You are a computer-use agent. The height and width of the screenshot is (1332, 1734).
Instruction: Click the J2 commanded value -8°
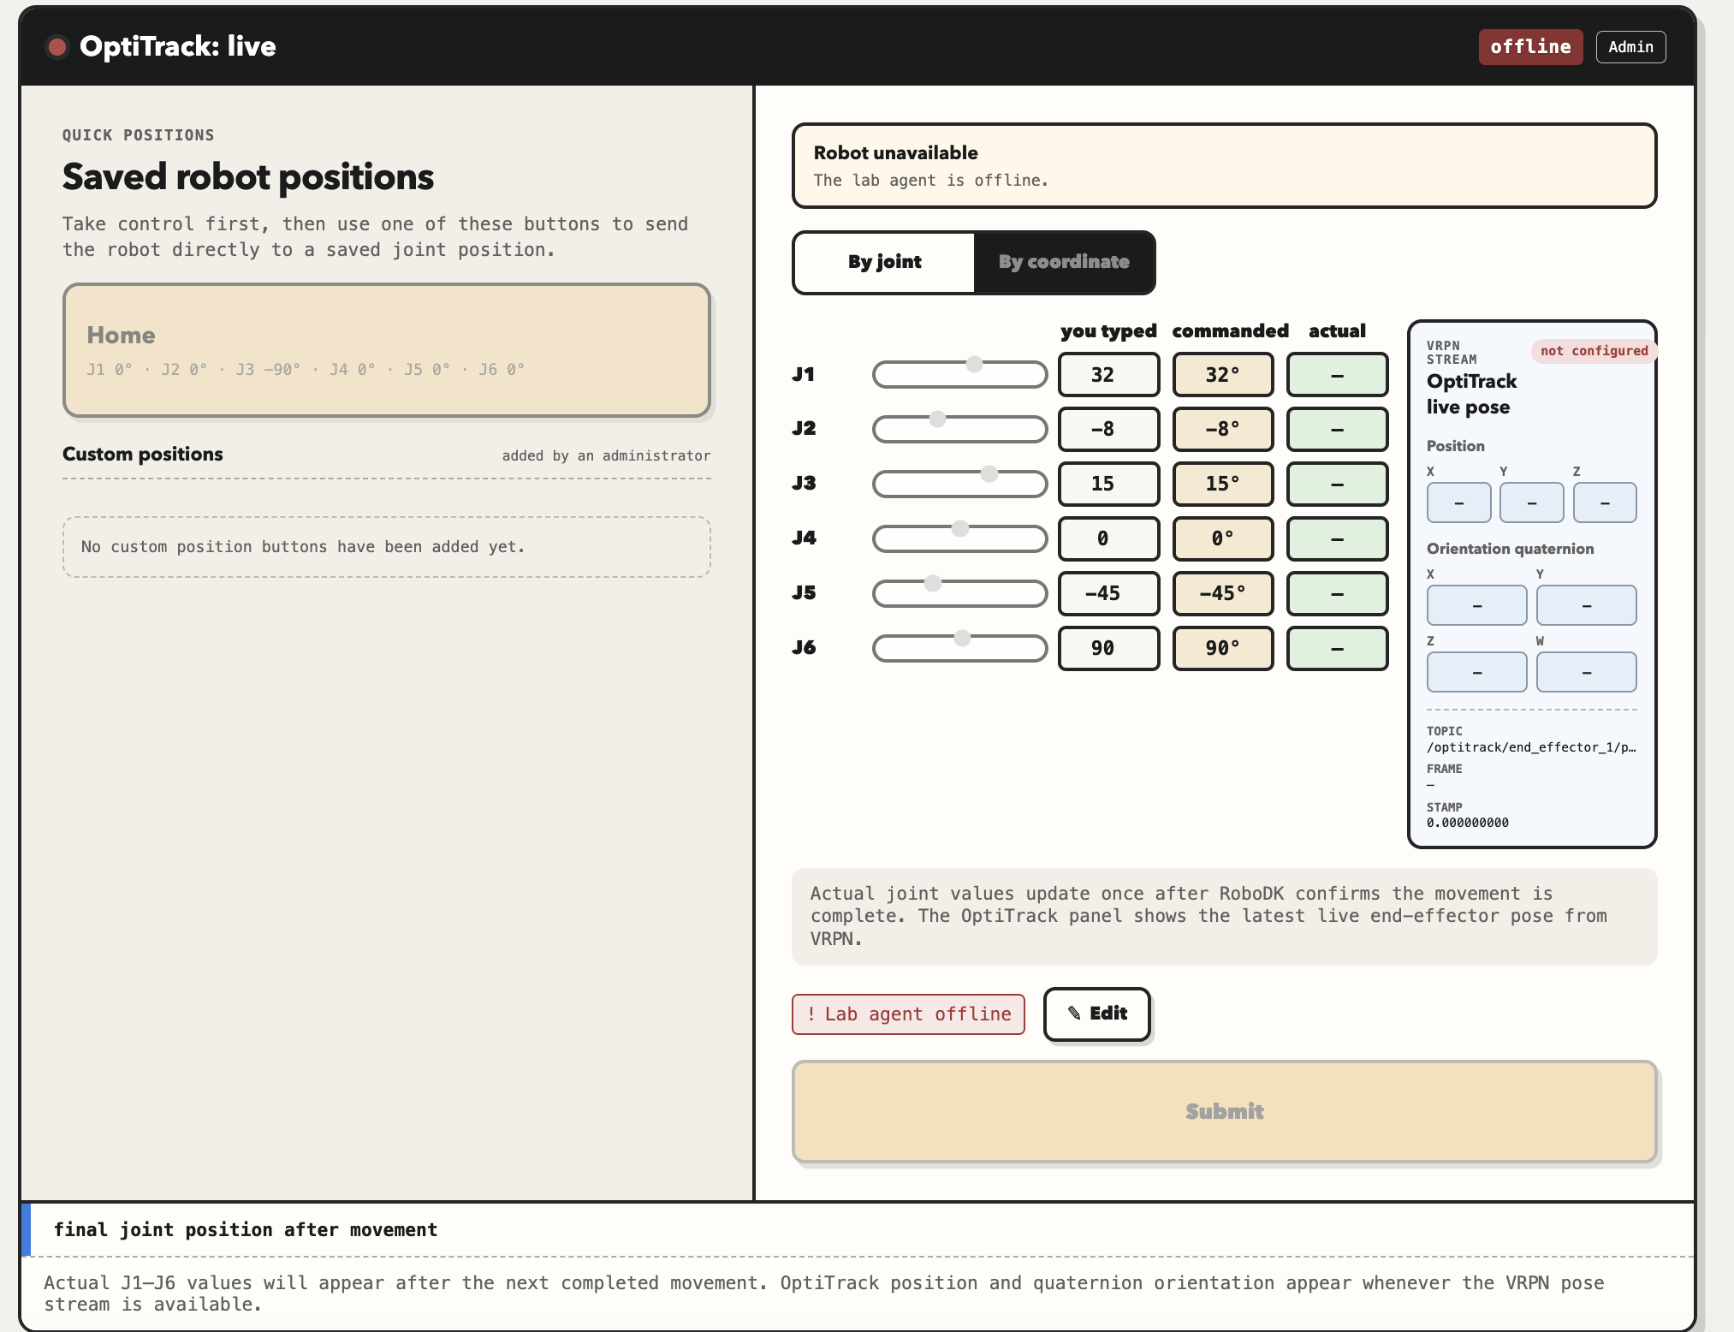pyautogui.click(x=1223, y=429)
